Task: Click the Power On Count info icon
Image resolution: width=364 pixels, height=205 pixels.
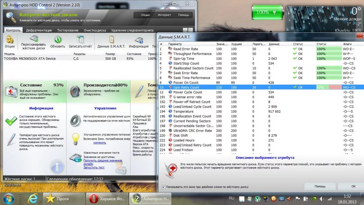Action: tap(170, 83)
